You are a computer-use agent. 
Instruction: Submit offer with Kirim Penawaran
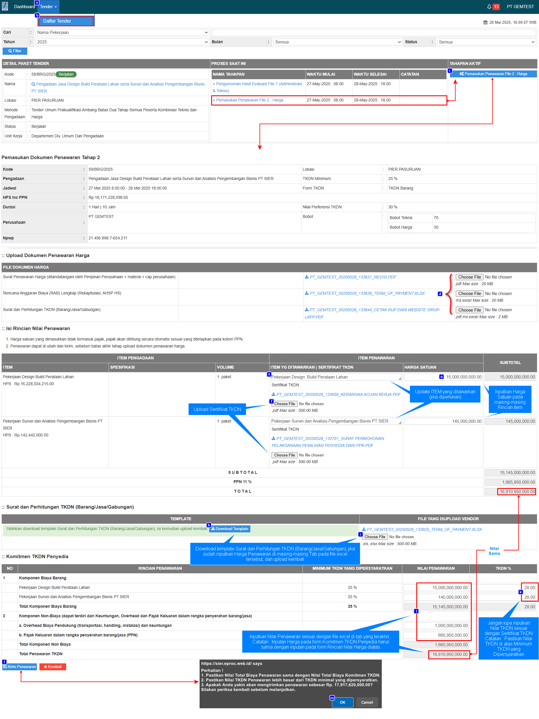[19, 667]
